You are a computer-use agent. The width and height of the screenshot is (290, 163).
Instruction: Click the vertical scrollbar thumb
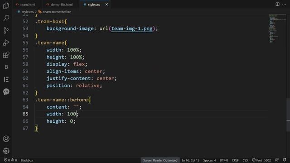click(288, 115)
